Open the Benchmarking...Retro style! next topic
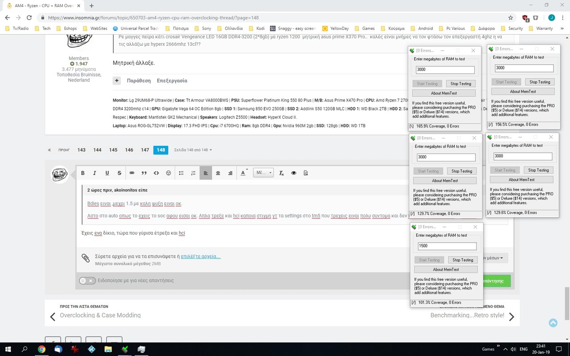Viewport: 570px width, 356px height. [467, 315]
